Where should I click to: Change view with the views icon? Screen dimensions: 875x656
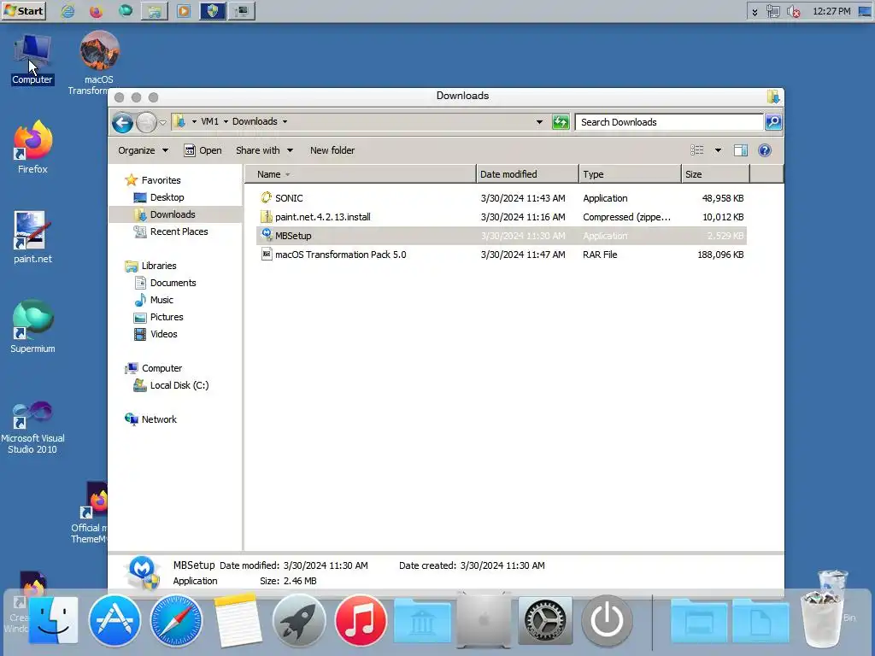pyautogui.click(x=697, y=150)
